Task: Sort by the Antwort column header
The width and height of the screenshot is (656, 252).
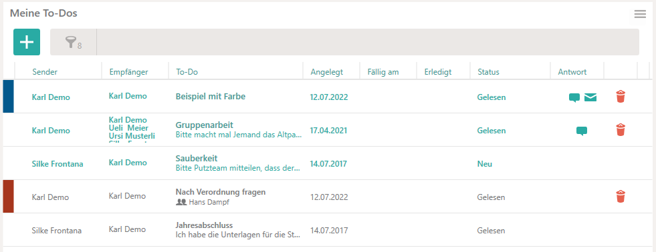Action: 572,72
